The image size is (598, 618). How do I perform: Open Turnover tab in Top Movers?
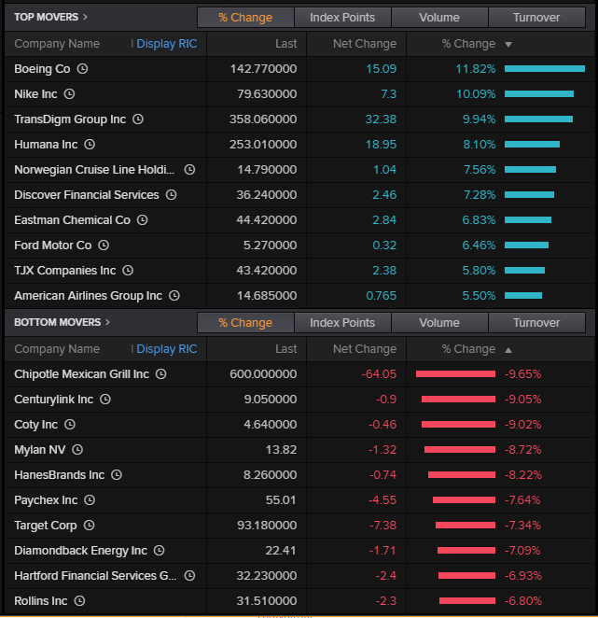536,18
